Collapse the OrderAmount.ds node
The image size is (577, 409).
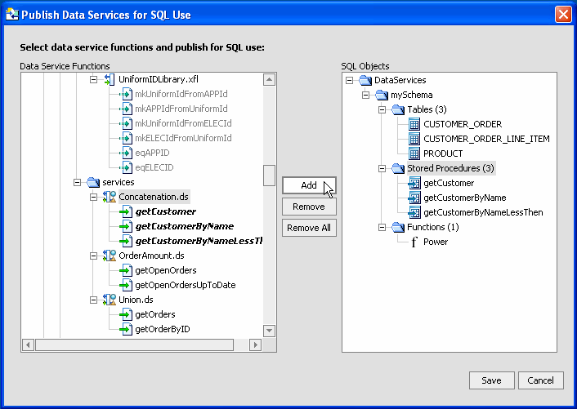[x=93, y=256]
